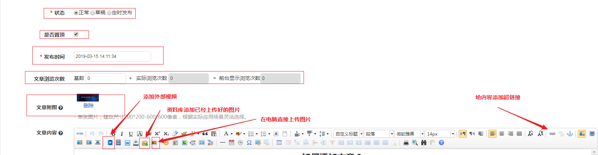Insert a horizontal line
The height and width of the screenshot is (155, 598).
pos(222,143)
